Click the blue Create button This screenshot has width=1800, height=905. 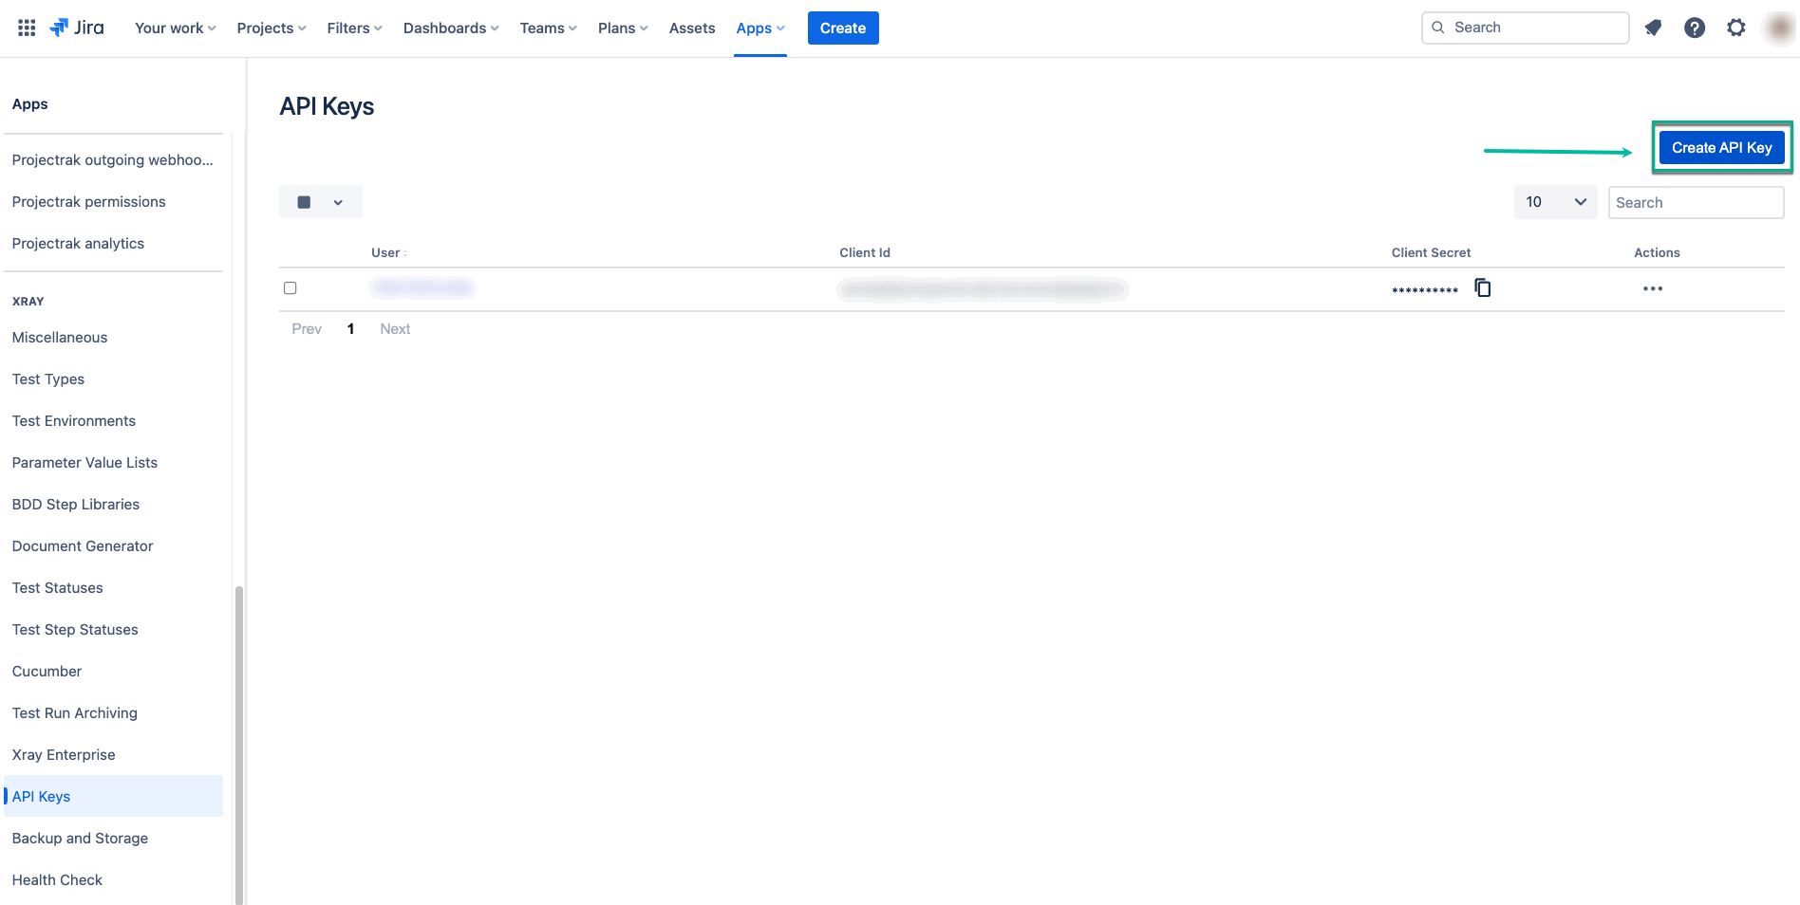pos(842,28)
